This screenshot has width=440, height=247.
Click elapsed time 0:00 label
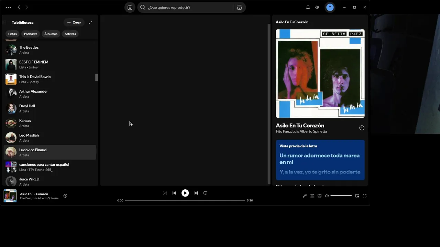120,200
